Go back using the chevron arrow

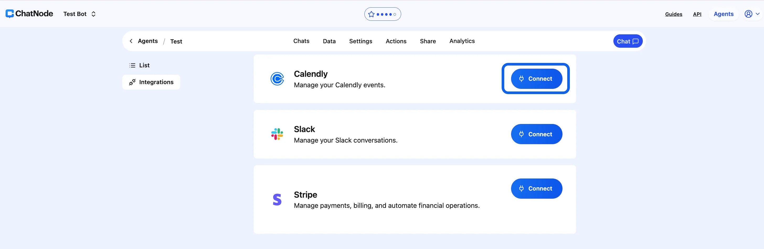[131, 41]
